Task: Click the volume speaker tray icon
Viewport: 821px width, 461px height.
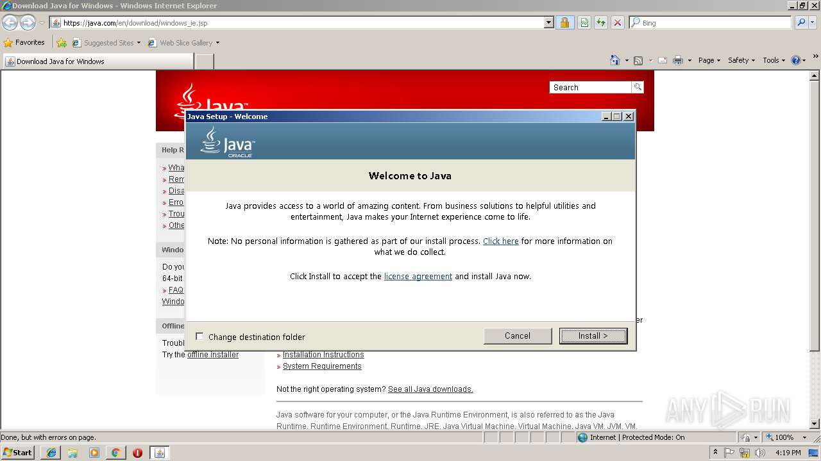Action: (760, 453)
